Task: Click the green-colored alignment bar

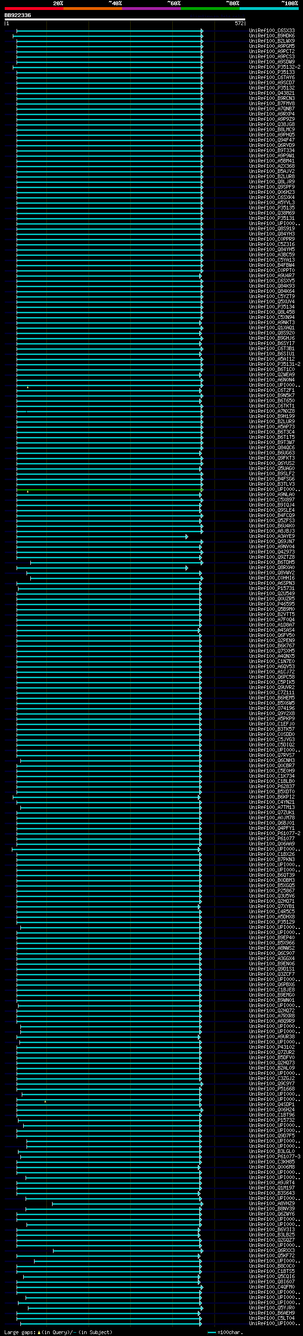Action: [x=110, y=490]
